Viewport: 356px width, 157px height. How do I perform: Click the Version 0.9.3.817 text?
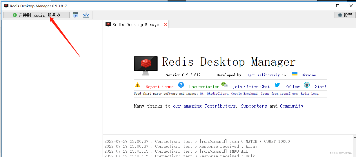pos(183,75)
